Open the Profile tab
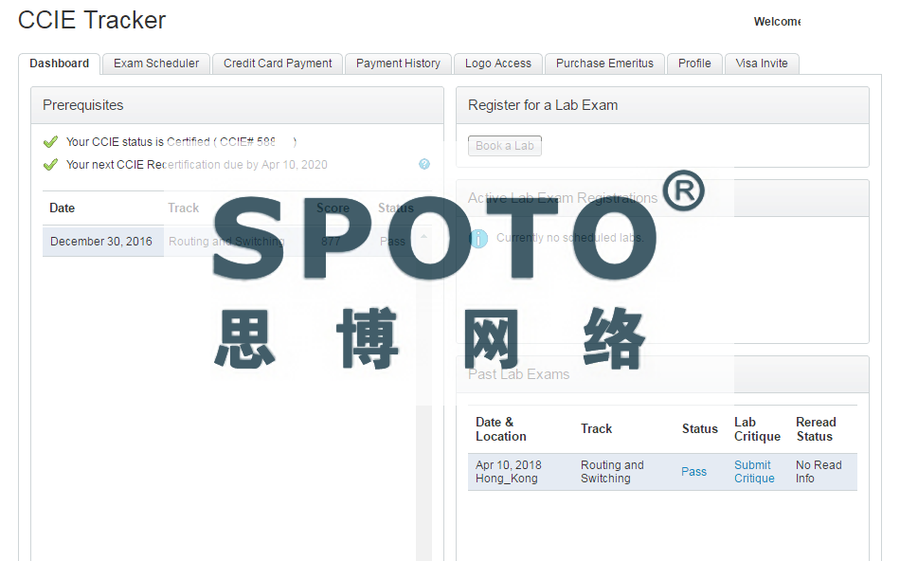 coord(694,63)
